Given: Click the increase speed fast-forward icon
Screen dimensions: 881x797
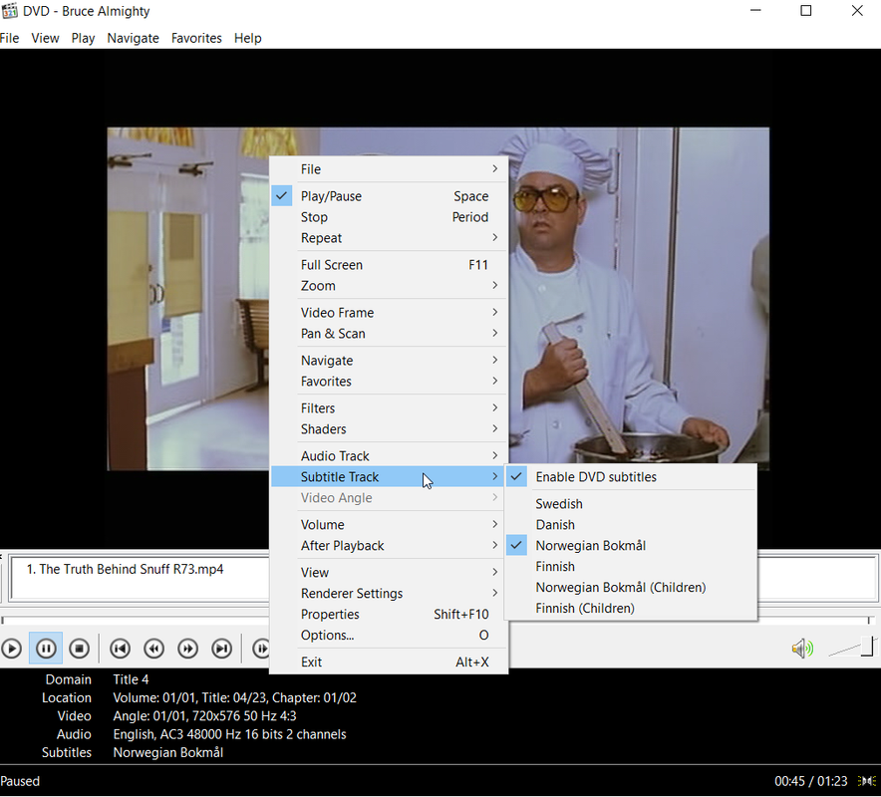Looking at the screenshot, I should [187, 649].
